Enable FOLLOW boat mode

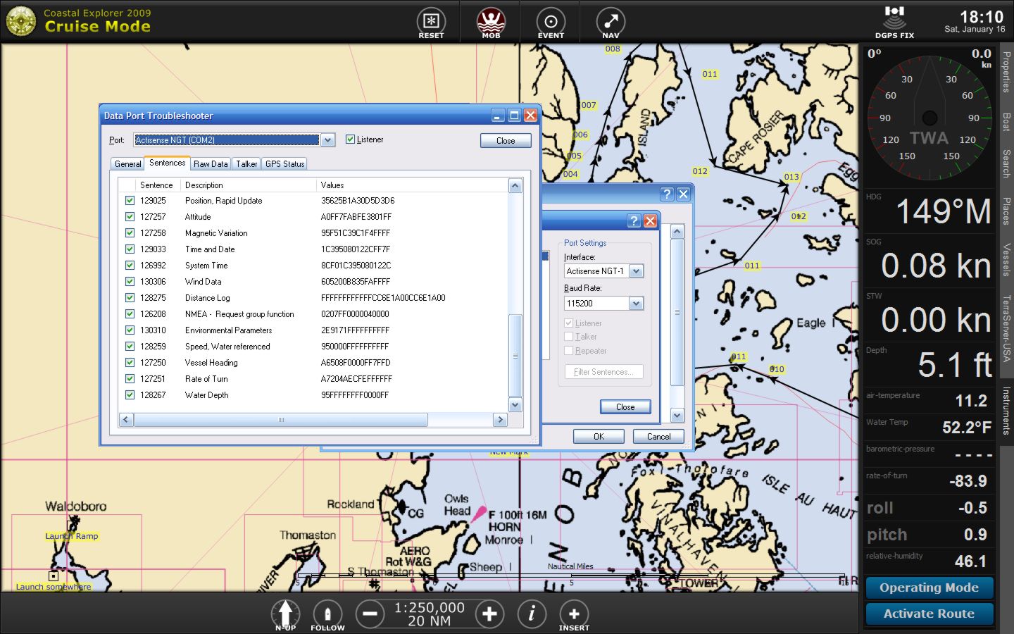coord(327,614)
